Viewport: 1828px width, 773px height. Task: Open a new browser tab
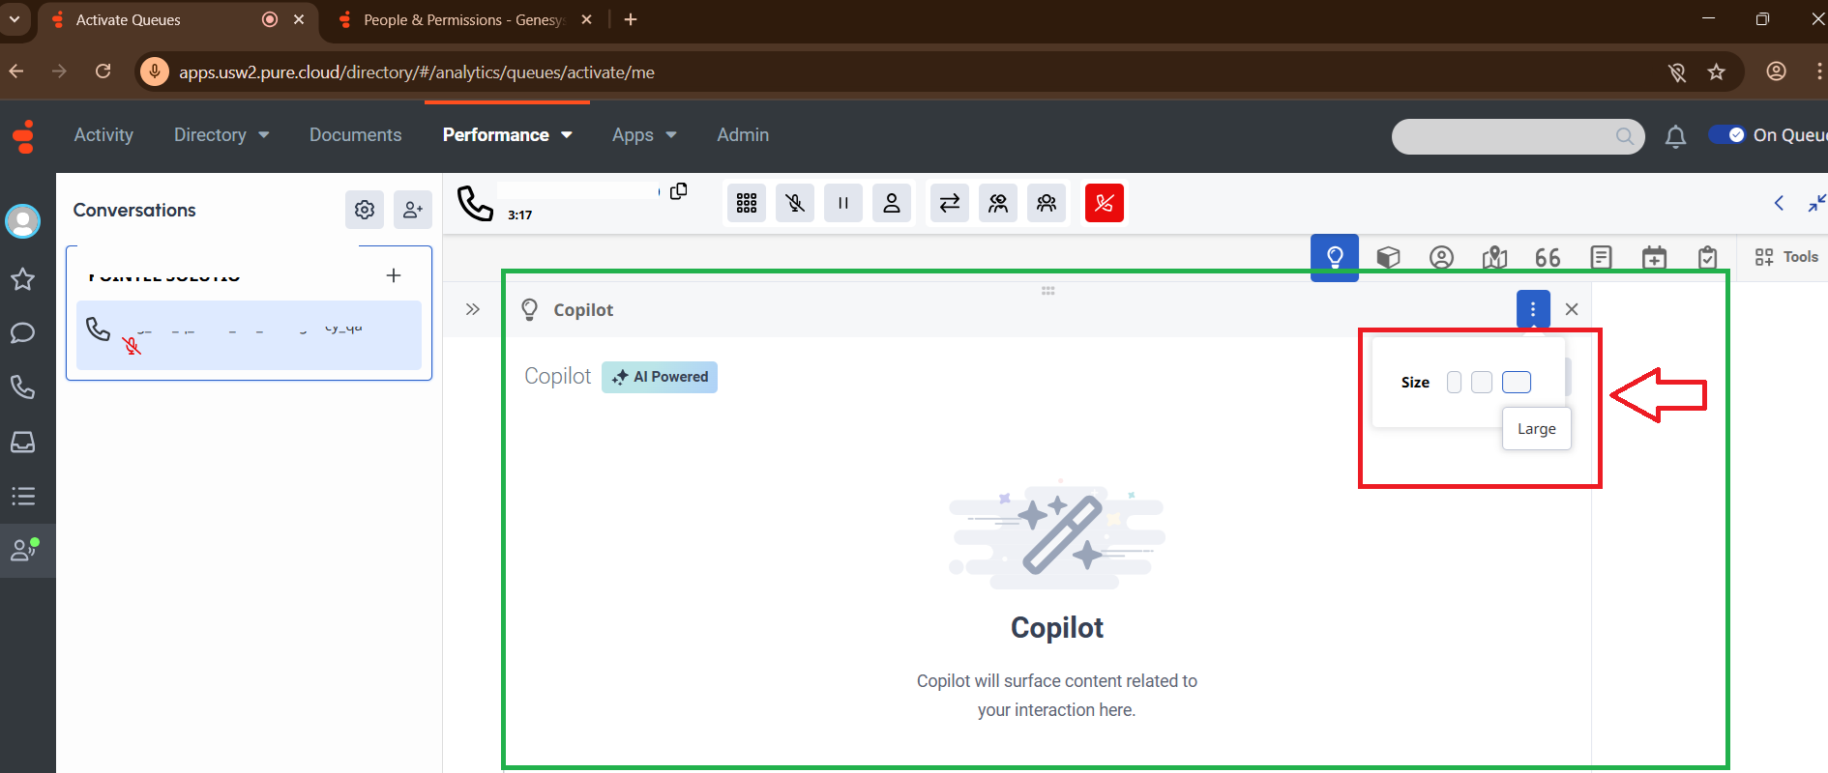pos(631,20)
